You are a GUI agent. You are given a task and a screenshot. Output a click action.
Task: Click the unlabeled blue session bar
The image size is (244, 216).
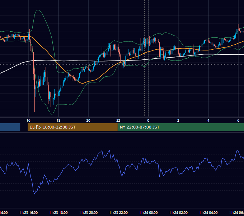10,127
